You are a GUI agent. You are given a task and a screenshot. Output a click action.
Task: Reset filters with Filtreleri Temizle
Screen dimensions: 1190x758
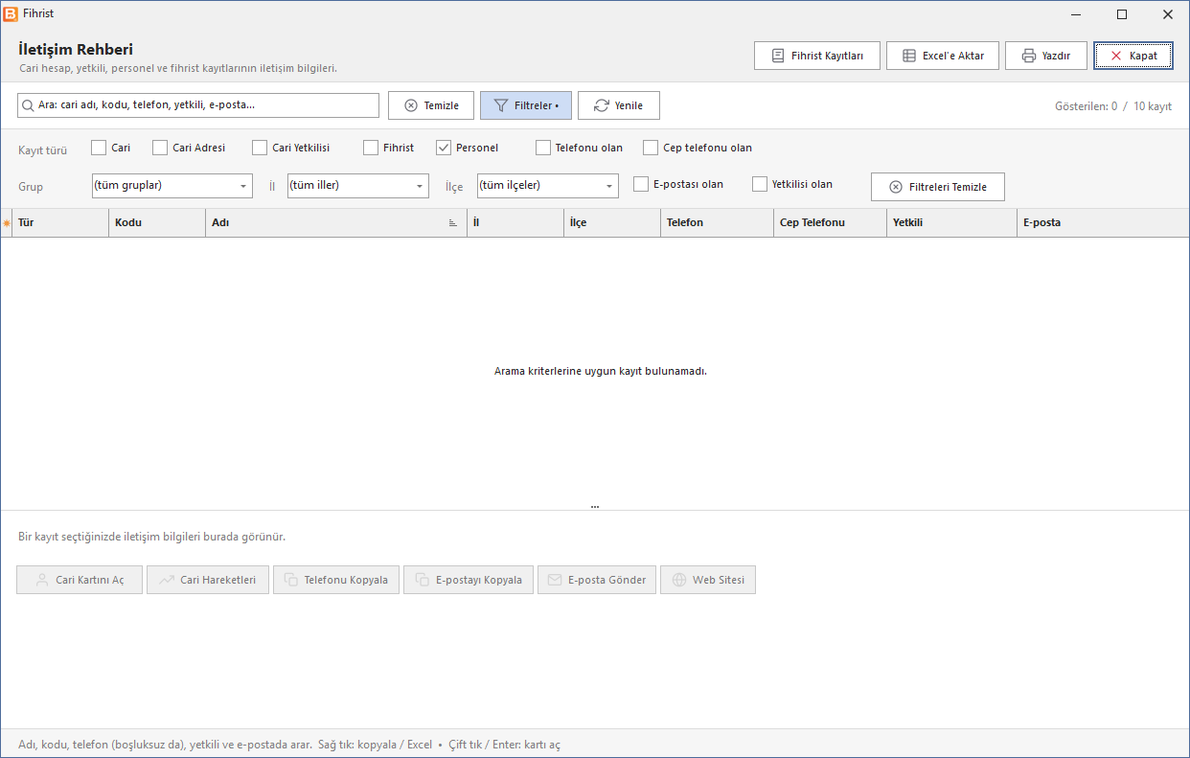click(x=938, y=187)
